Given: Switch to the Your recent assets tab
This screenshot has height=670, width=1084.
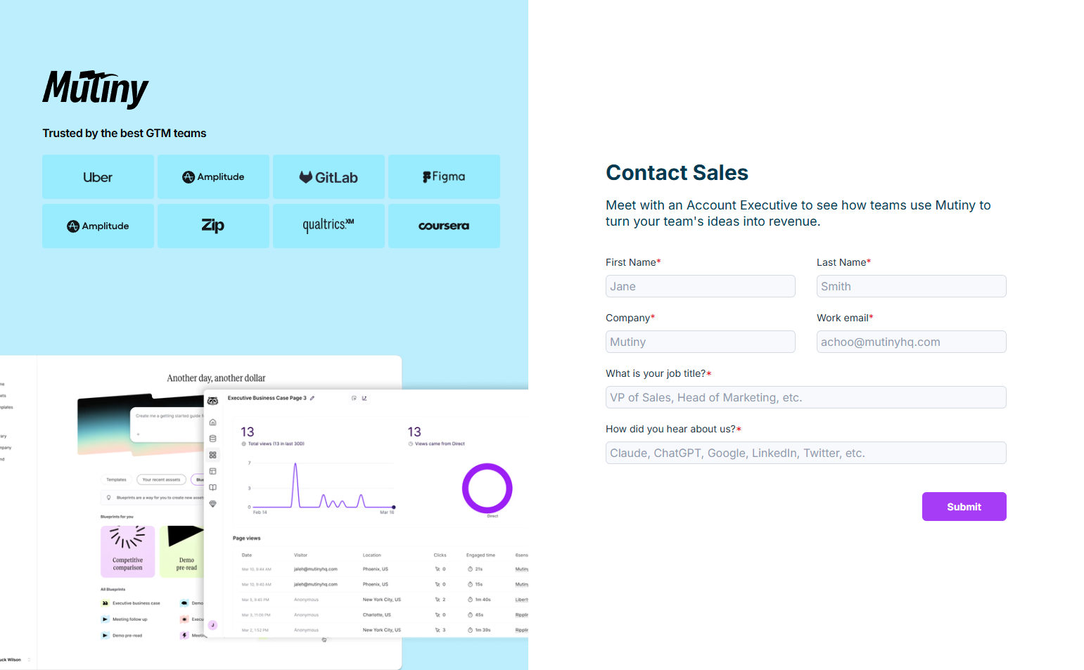Looking at the screenshot, I should [161, 479].
